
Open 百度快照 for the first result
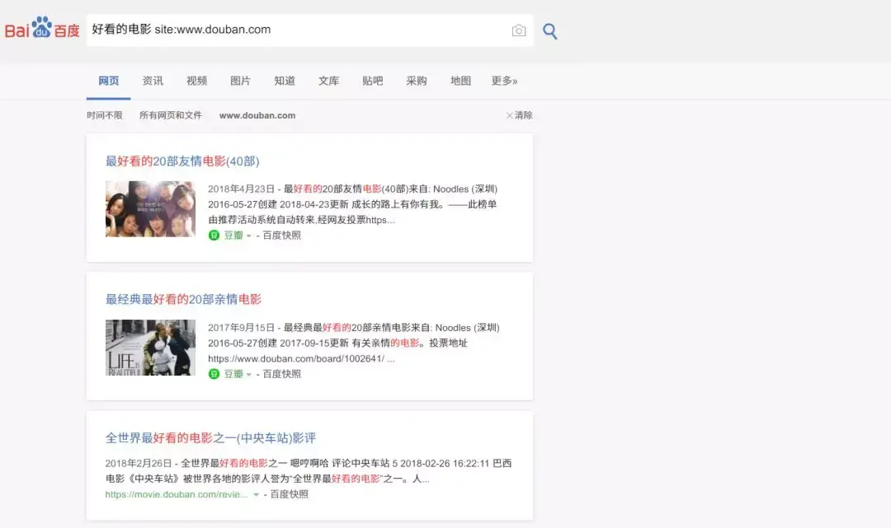pos(282,235)
